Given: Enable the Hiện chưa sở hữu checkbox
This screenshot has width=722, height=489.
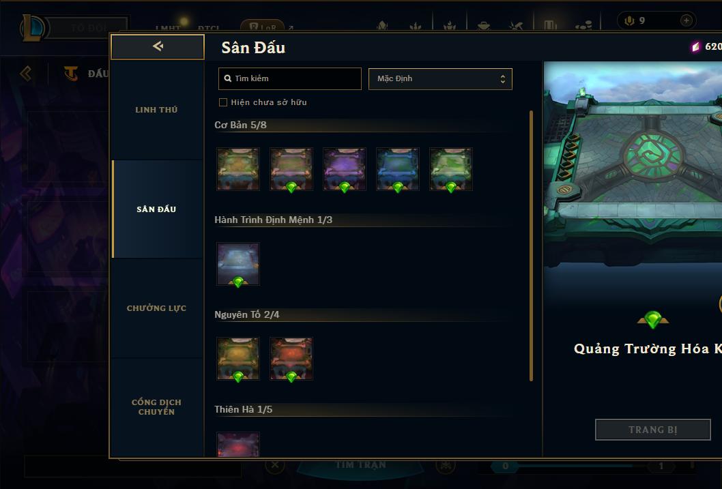Looking at the screenshot, I should (x=223, y=102).
